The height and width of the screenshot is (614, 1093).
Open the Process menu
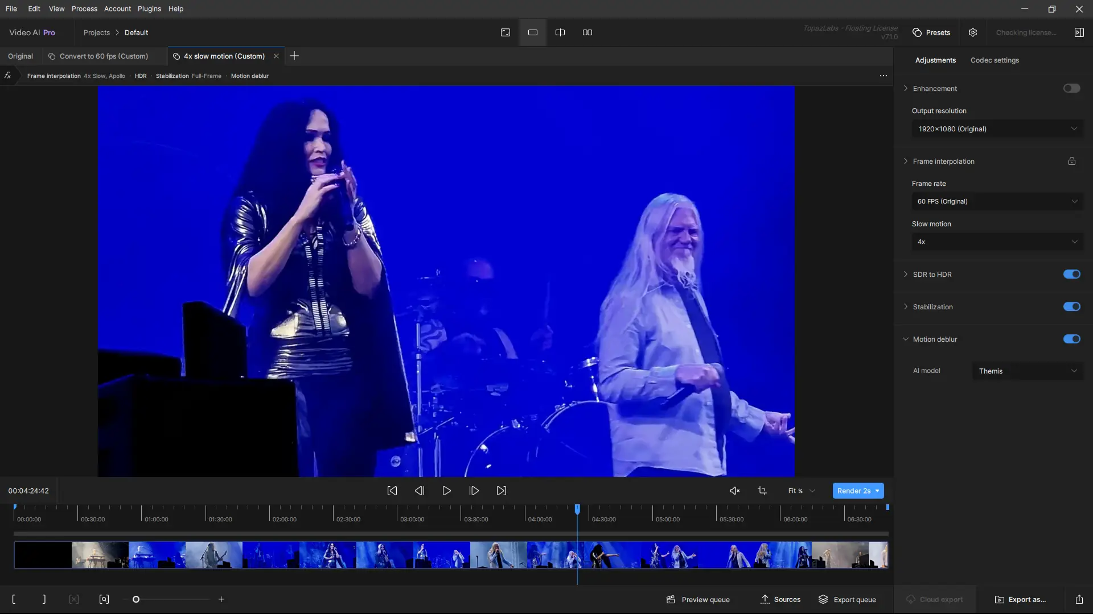tap(84, 9)
